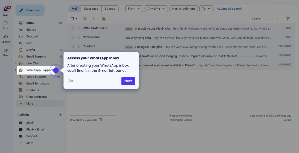Open the To filter dropdown

tap(206, 8)
